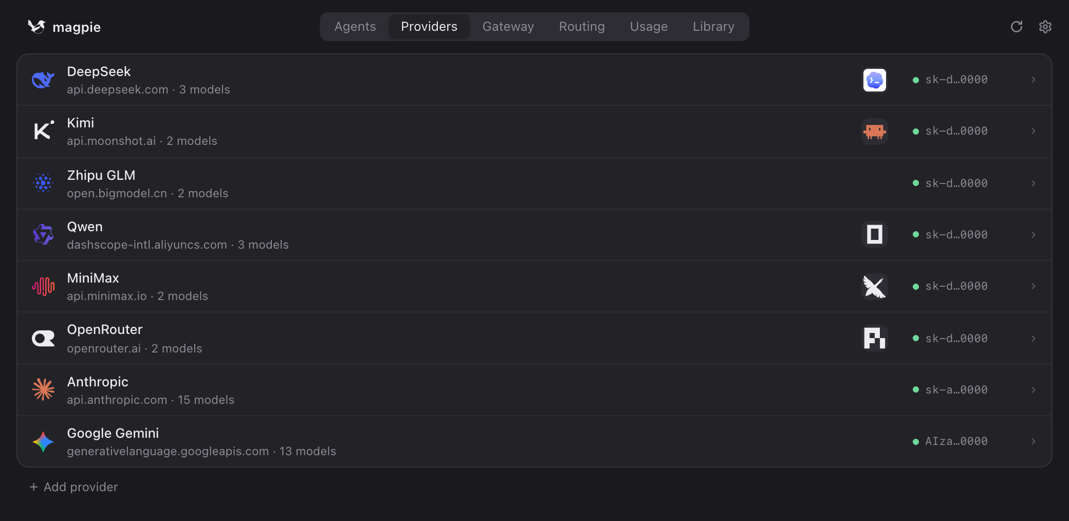Click Gemini key AIza…0000

click(956, 441)
